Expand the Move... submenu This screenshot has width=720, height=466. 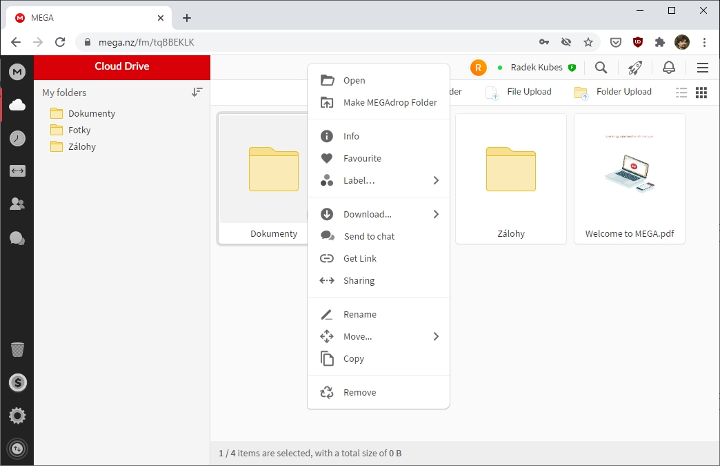point(379,336)
